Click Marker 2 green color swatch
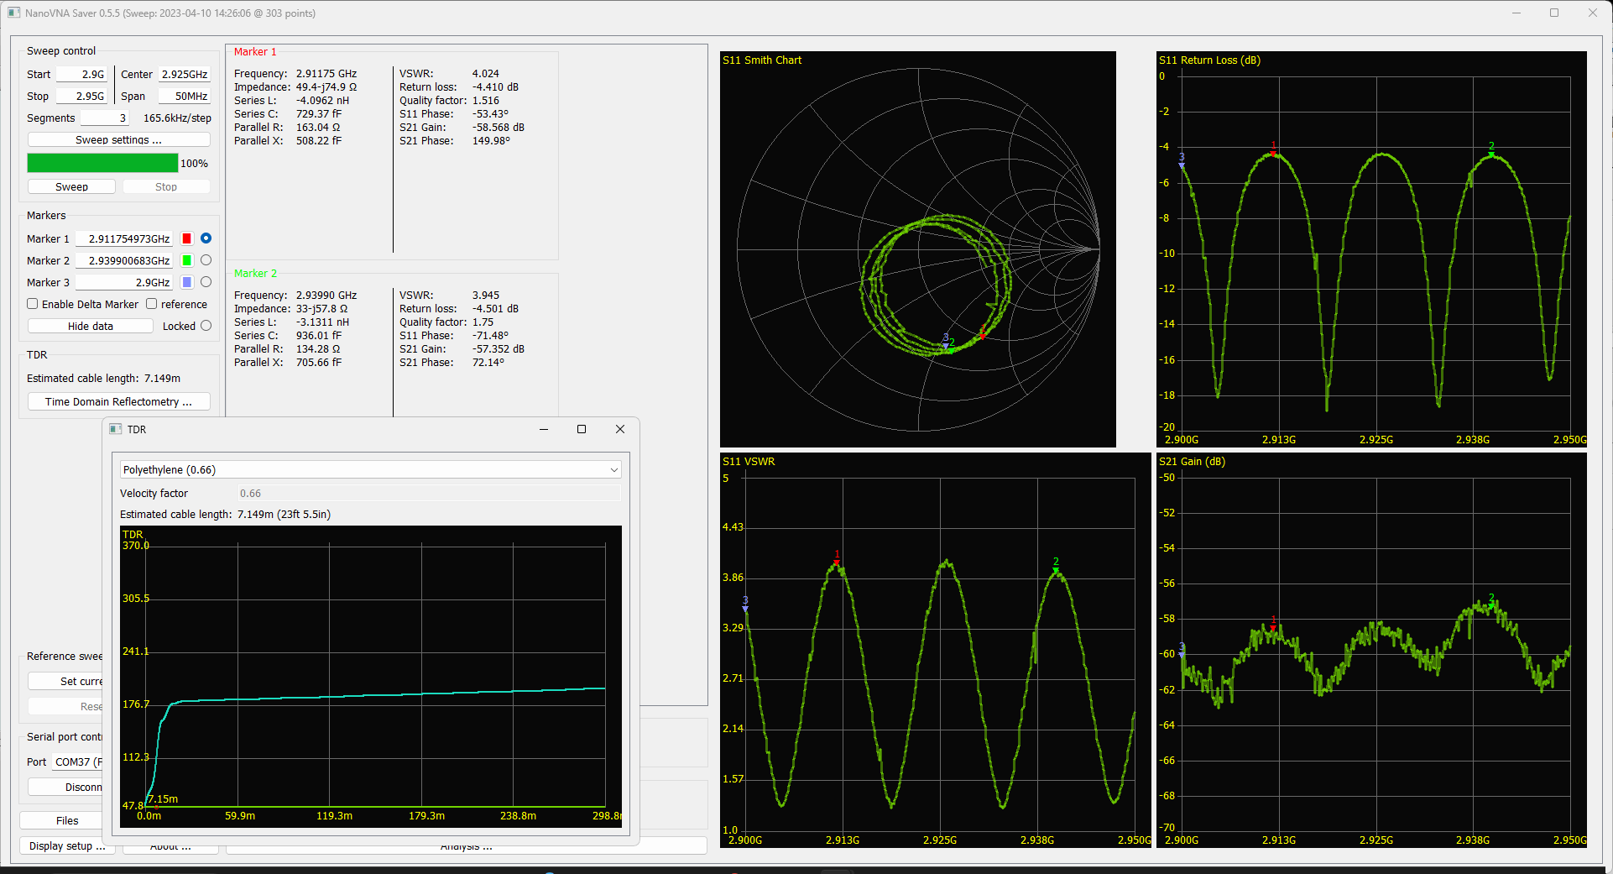This screenshot has height=874, width=1613. coord(187,260)
